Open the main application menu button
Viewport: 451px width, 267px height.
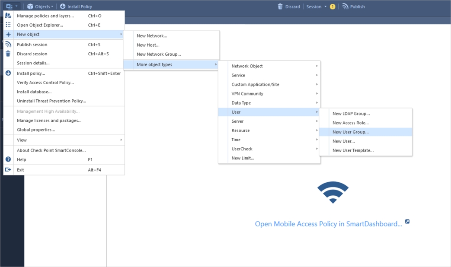(x=11, y=6)
